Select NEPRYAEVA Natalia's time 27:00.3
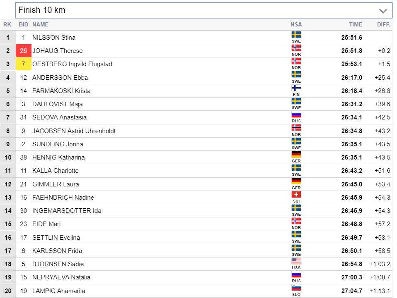This screenshot has height=298, width=397. (x=351, y=277)
